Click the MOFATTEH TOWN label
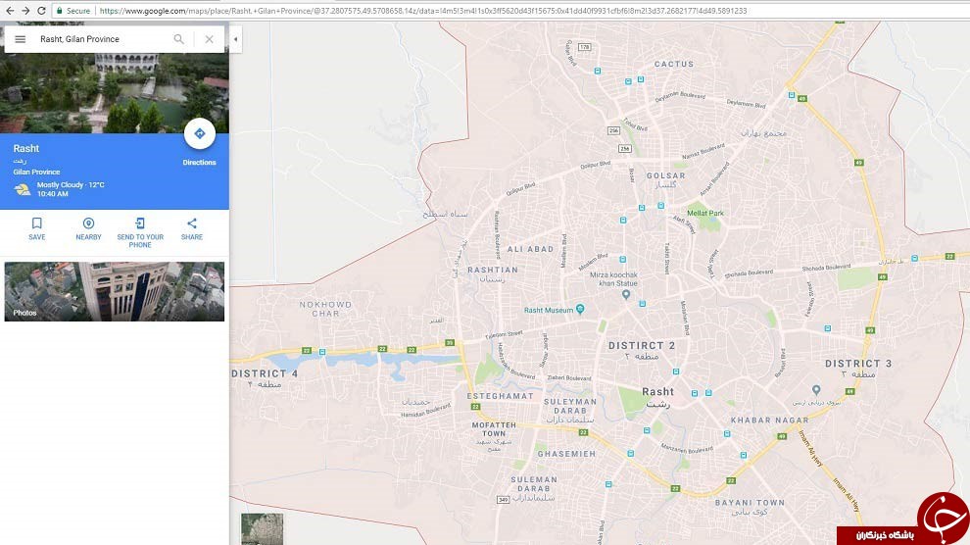The width and height of the screenshot is (970, 545). [x=494, y=429]
